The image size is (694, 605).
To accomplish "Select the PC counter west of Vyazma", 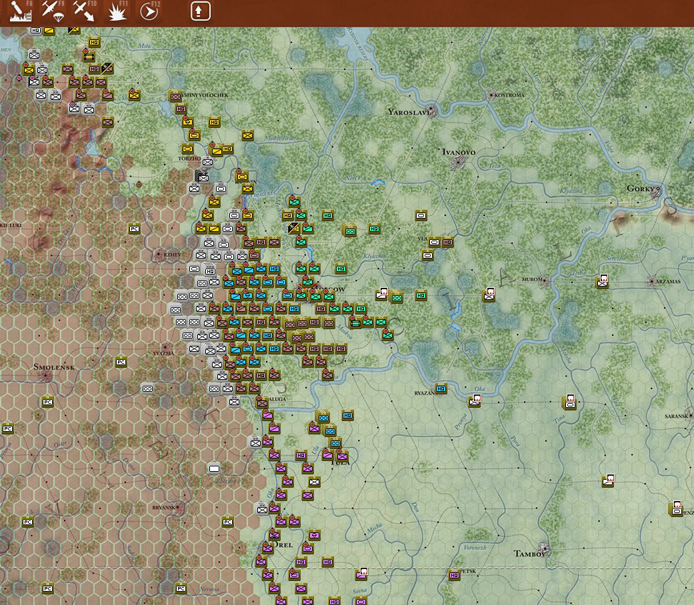I will pyautogui.click(x=121, y=362).
